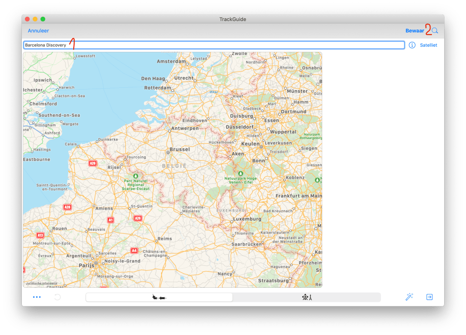Click Bewaar to save the track
The width and height of the screenshot is (466, 335).
pos(415,31)
